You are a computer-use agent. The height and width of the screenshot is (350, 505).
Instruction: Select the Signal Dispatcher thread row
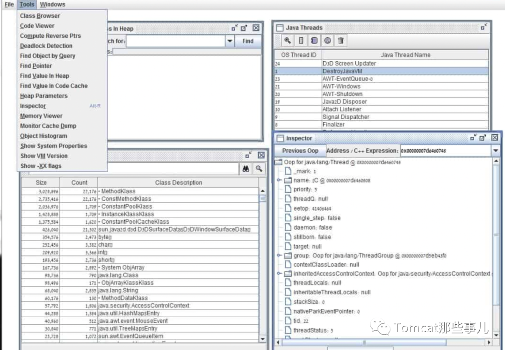pyautogui.click(x=382, y=117)
